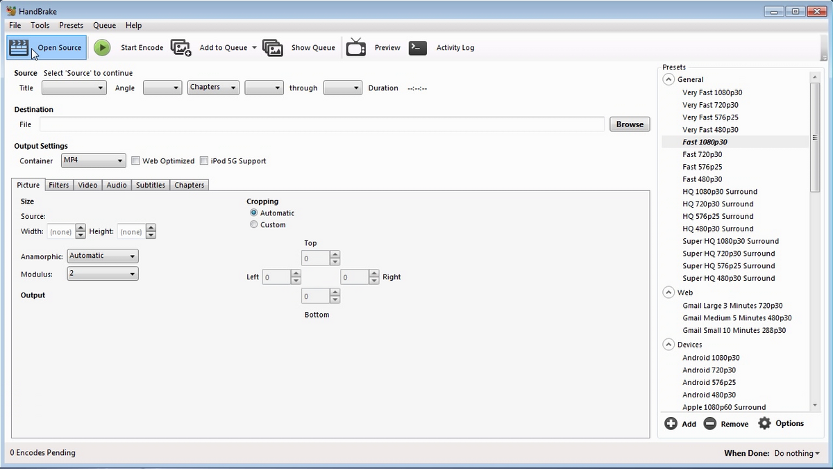
Task: Decrease the Right crop stepper
Action: [374, 281]
